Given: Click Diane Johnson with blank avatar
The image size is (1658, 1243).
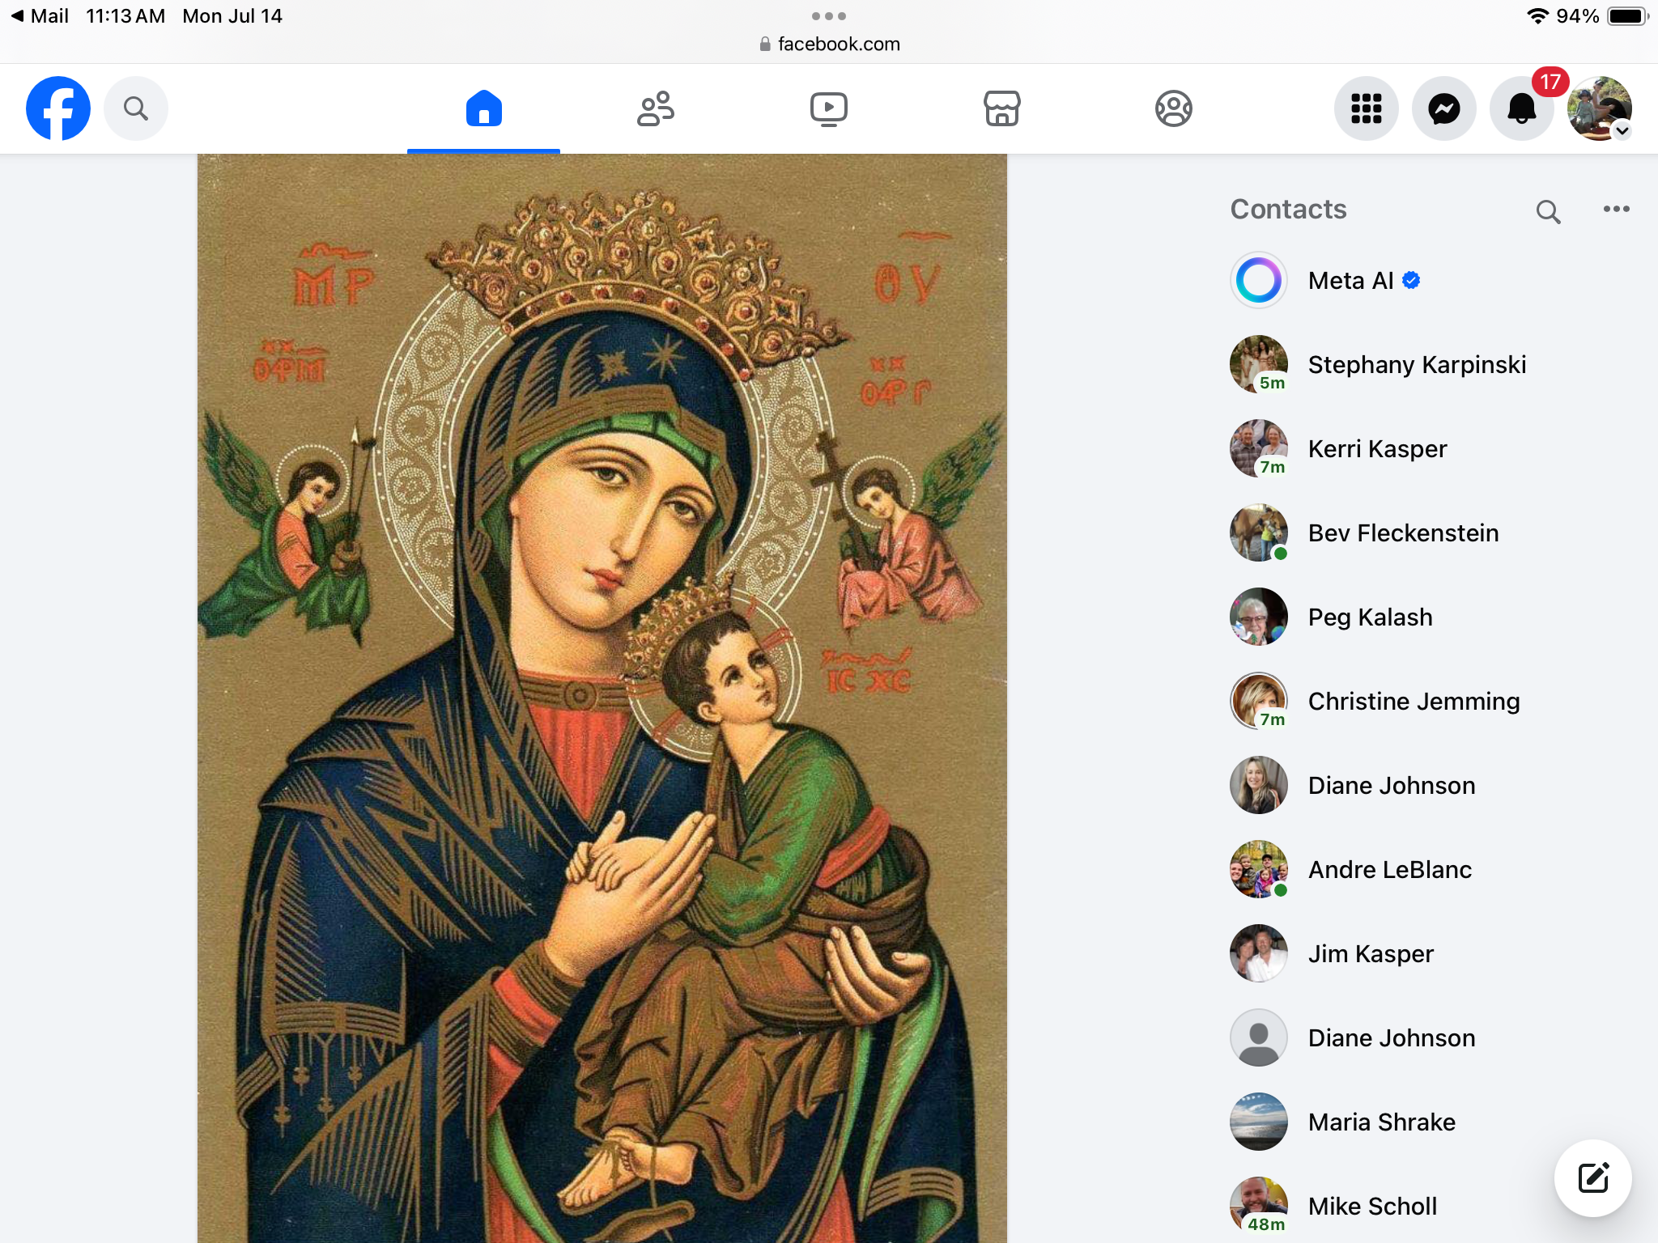Looking at the screenshot, I should click(1430, 1038).
